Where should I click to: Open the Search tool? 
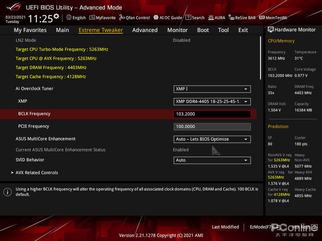[195, 17]
